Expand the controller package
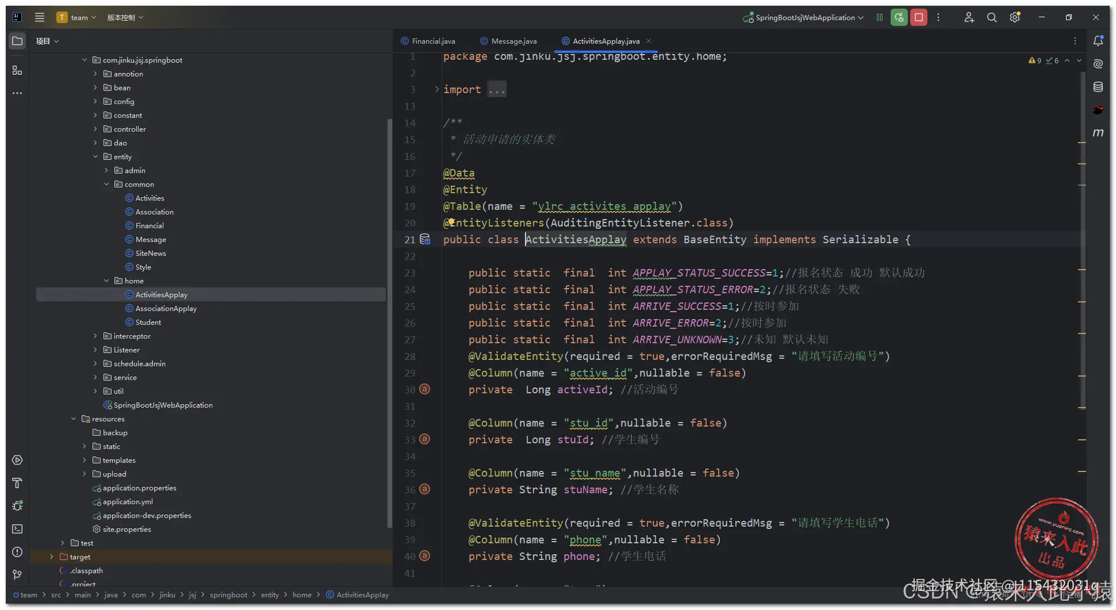The height and width of the screenshot is (610, 1116). tap(95, 129)
